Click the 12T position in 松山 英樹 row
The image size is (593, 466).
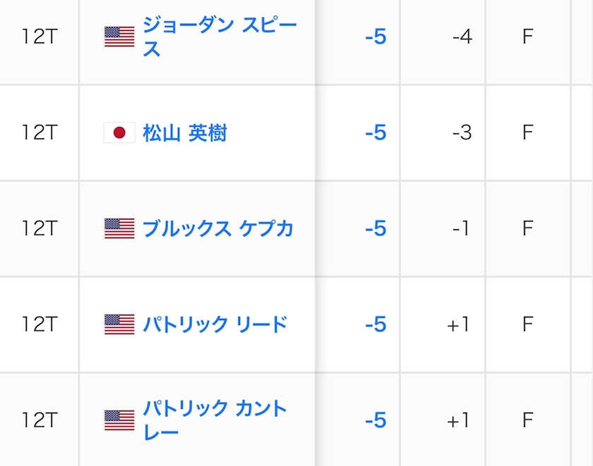(39, 133)
